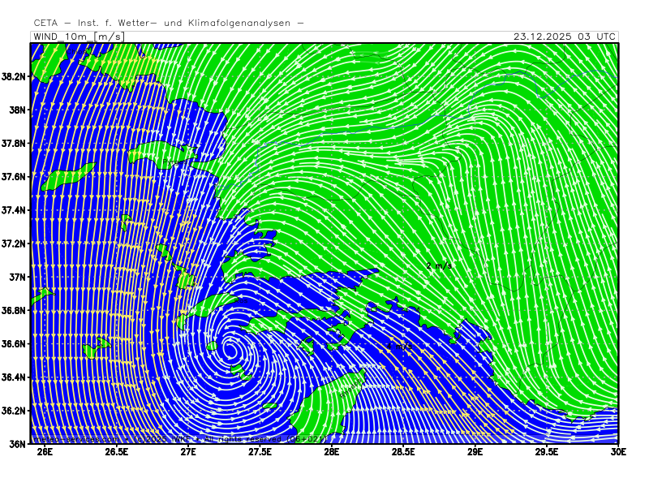Click the 27.5E longitude axis label
Viewport: 649px width, 487px height.
pyautogui.click(x=260, y=452)
